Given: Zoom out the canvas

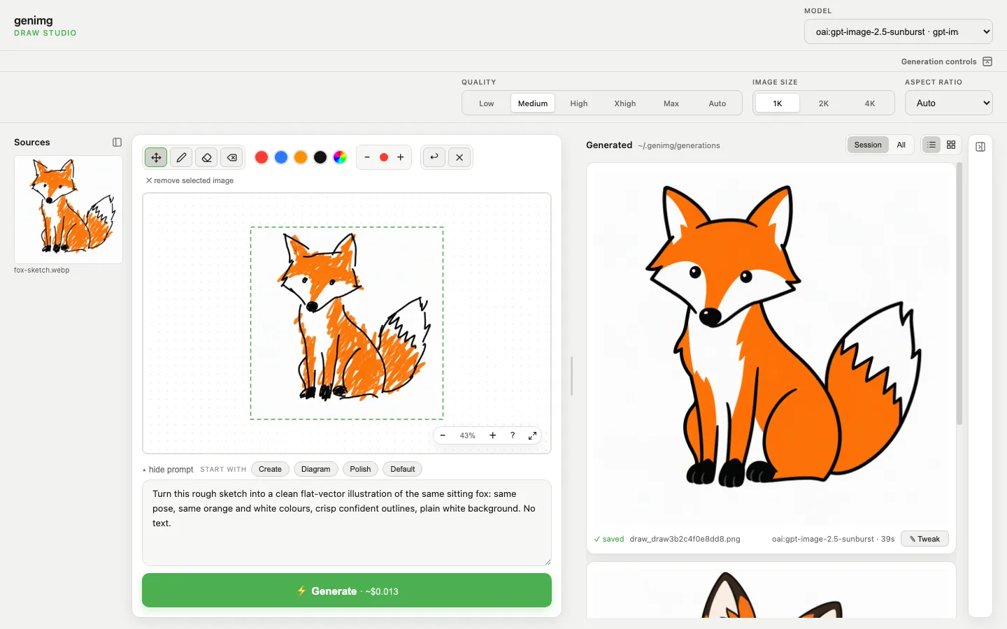Looking at the screenshot, I should [443, 435].
